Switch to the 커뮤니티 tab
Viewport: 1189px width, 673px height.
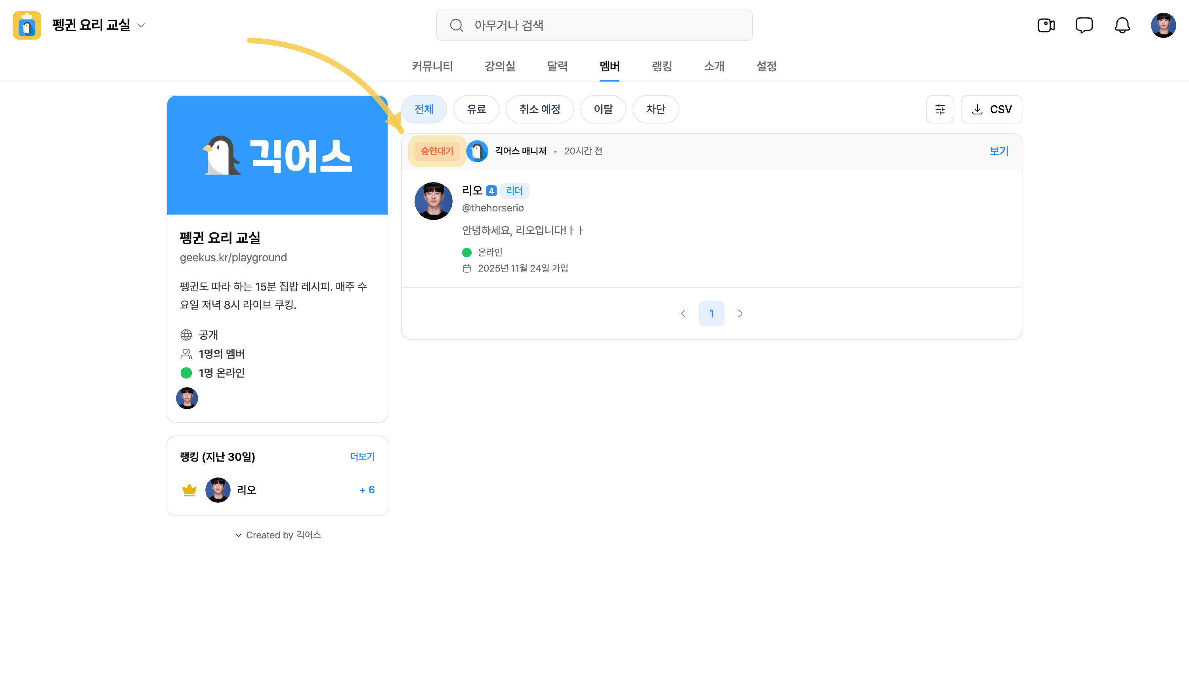pos(432,66)
